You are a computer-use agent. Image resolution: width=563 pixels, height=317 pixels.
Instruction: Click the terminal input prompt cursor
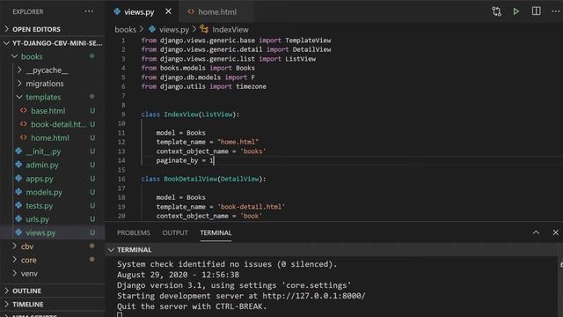click(x=120, y=315)
